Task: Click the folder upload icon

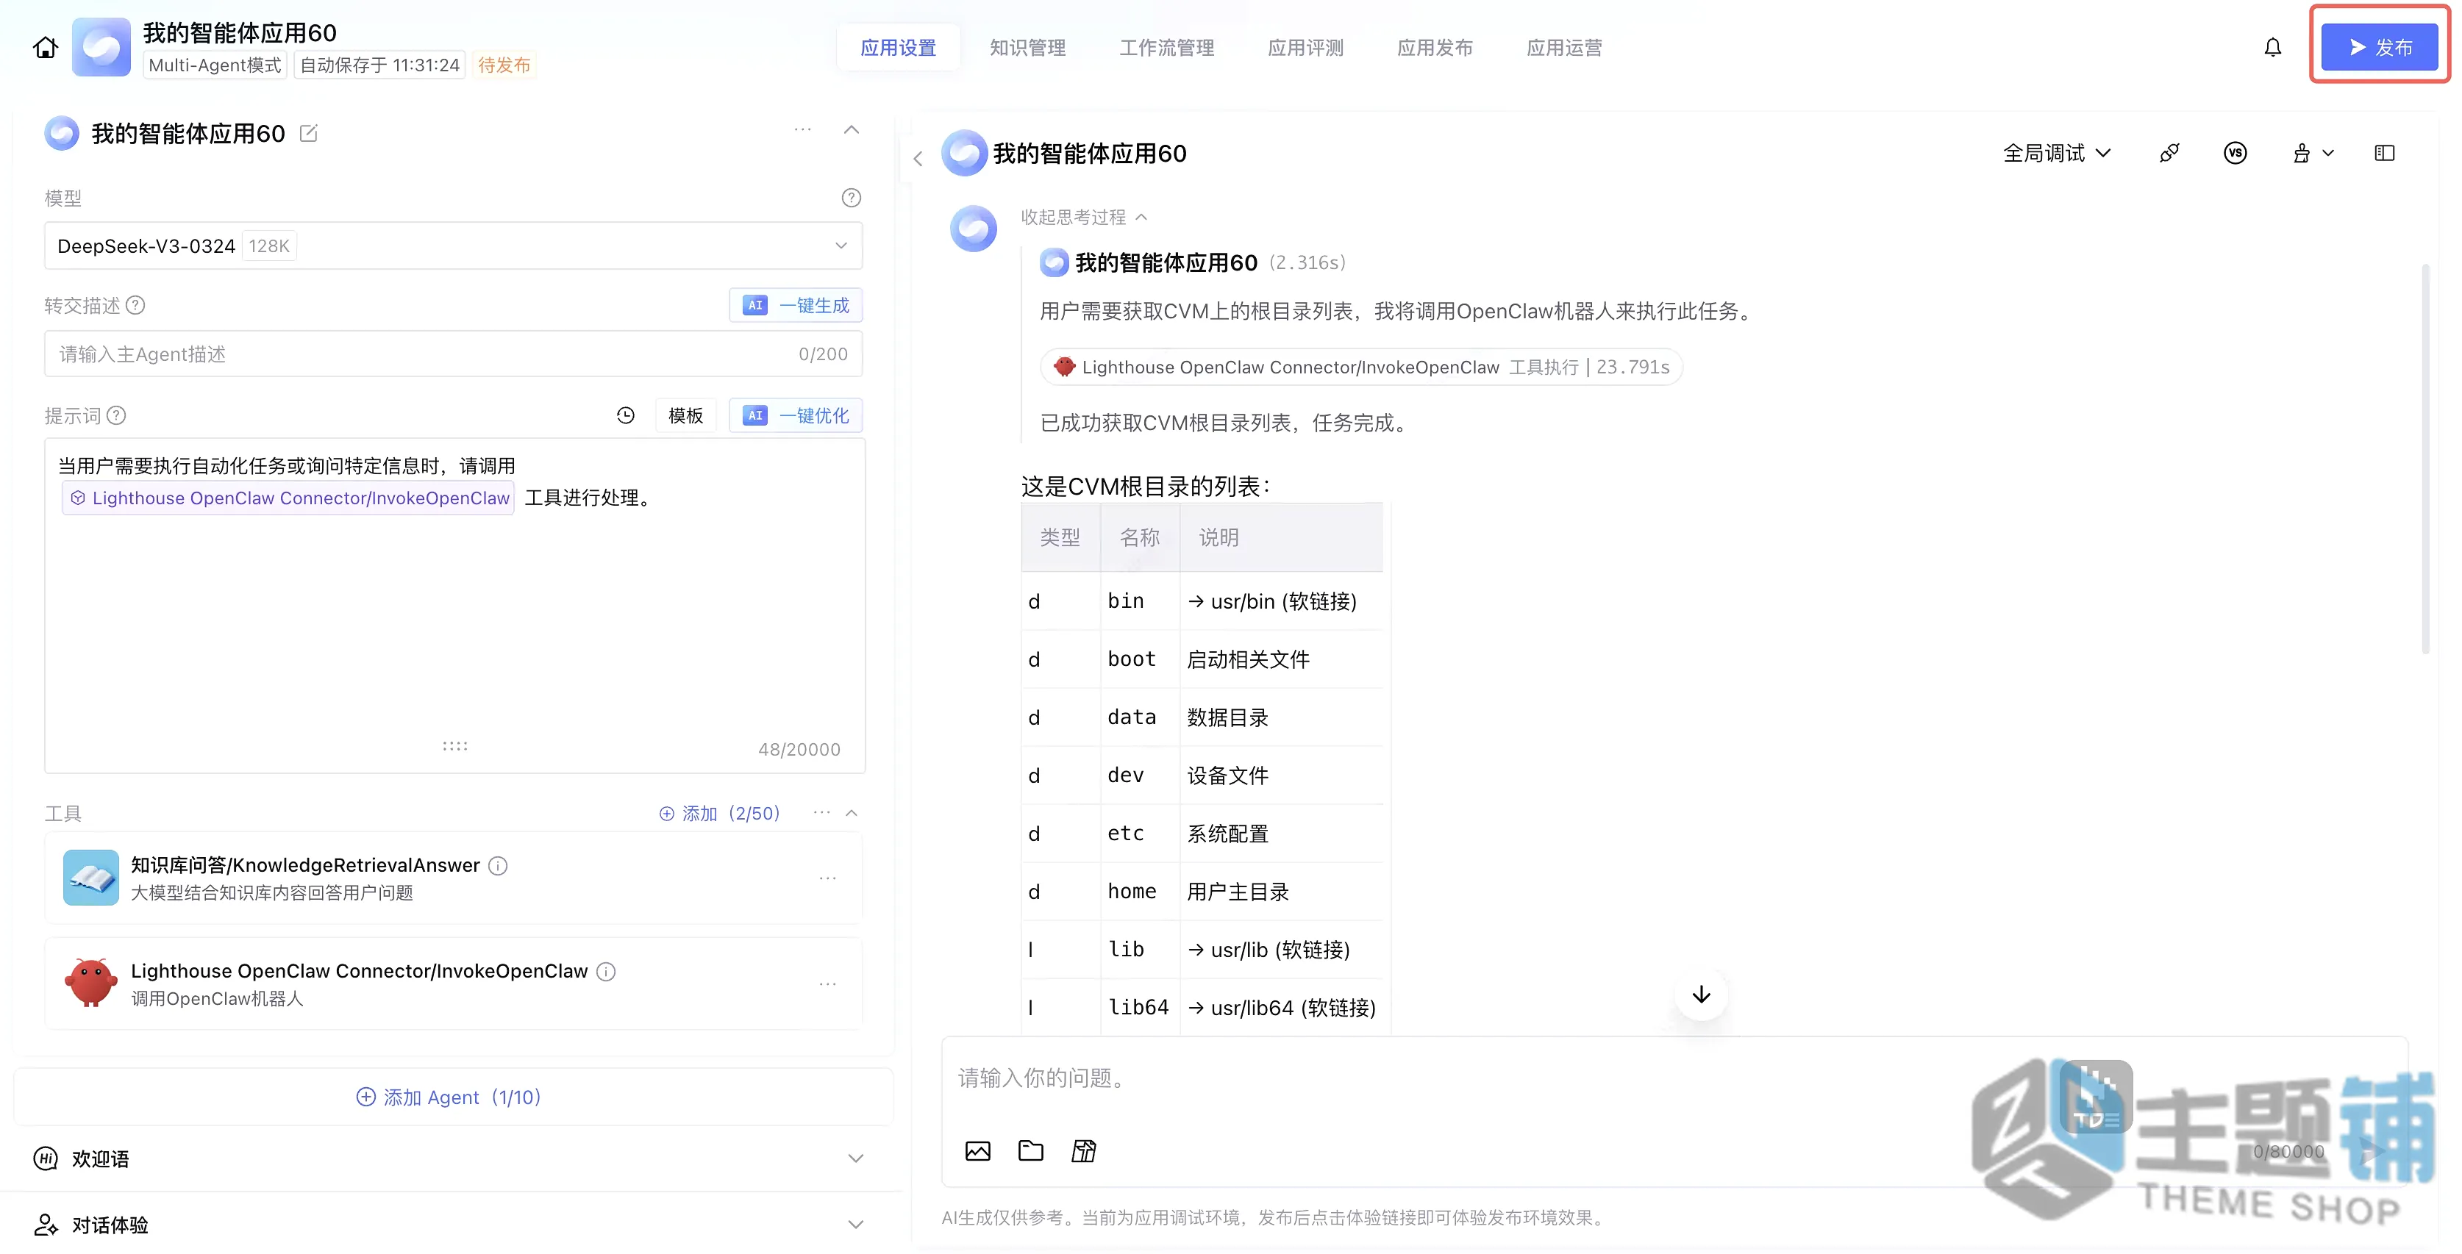Action: point(1030,1151)
